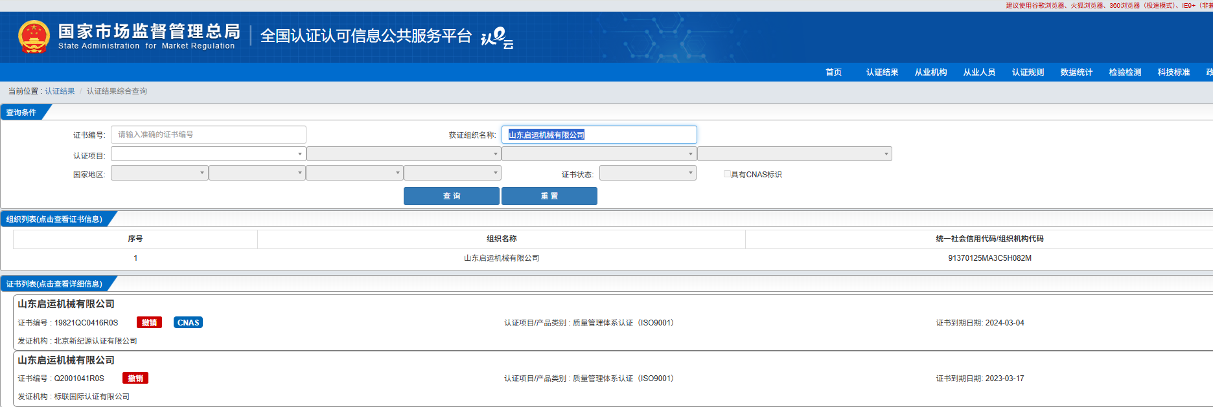Click expiry date 2023-03-17

coord(1004,379)
